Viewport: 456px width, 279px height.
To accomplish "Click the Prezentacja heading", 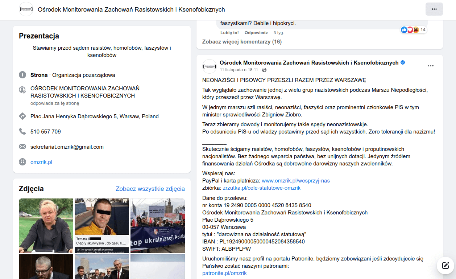I will coord(39,36).
